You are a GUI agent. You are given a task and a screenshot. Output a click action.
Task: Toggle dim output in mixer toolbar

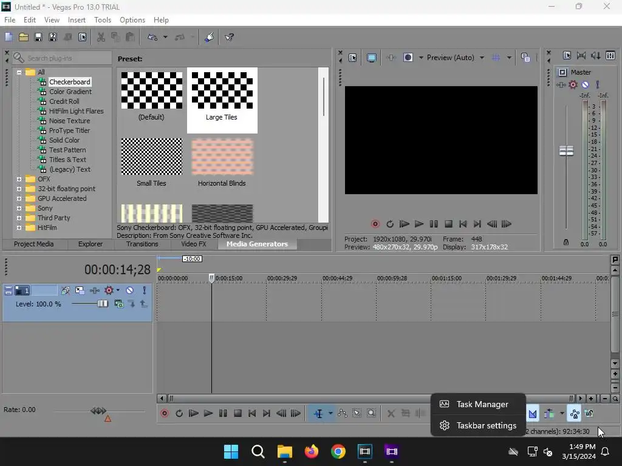tap(595, 55)
